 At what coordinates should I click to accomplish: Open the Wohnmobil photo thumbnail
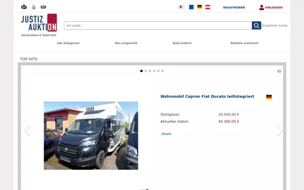click(x=91, y=135)
